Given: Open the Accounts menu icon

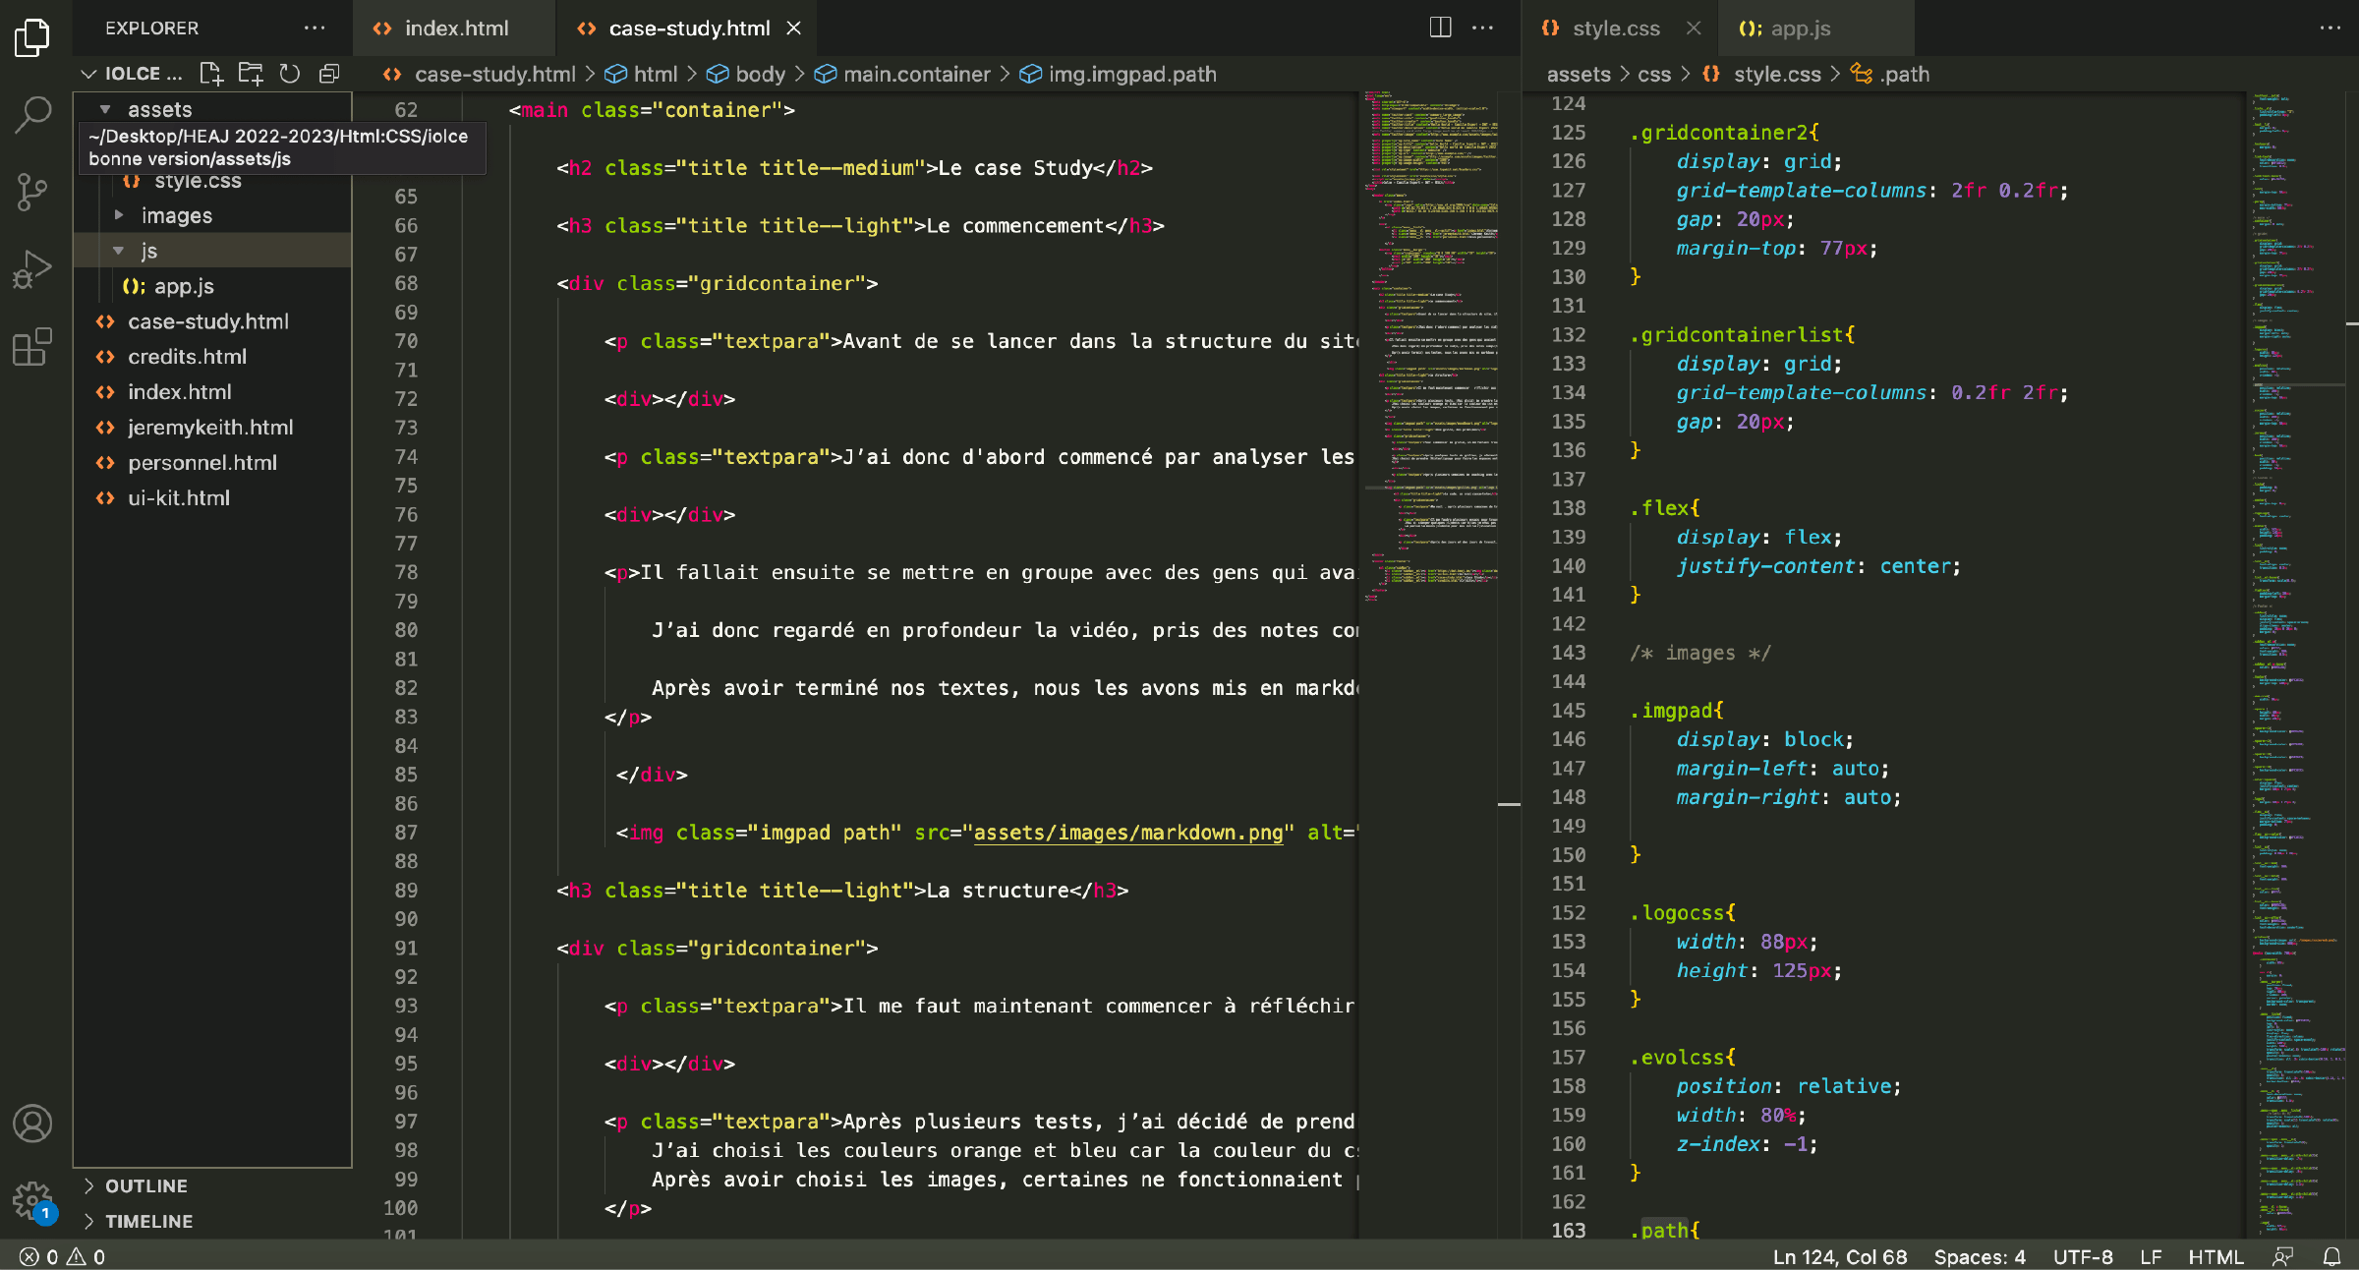Looking at the screenshot, I should click(x=32, y=1124).
